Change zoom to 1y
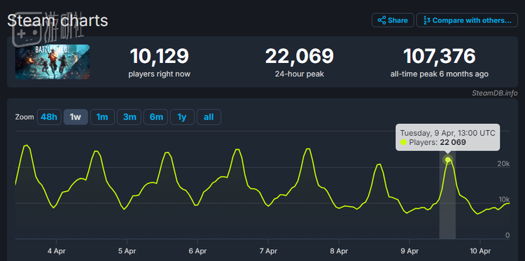 click(182, 117)
